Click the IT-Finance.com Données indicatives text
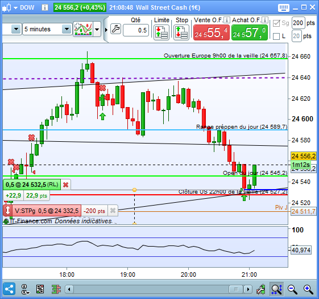This screenshot has width=319, height=299. pos(58,221)
